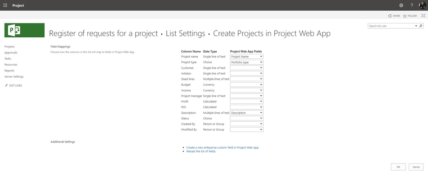This screenshot has height=177, width=428.
Task: Go to Tasks in left navigation
Action: tap(8, 58)
